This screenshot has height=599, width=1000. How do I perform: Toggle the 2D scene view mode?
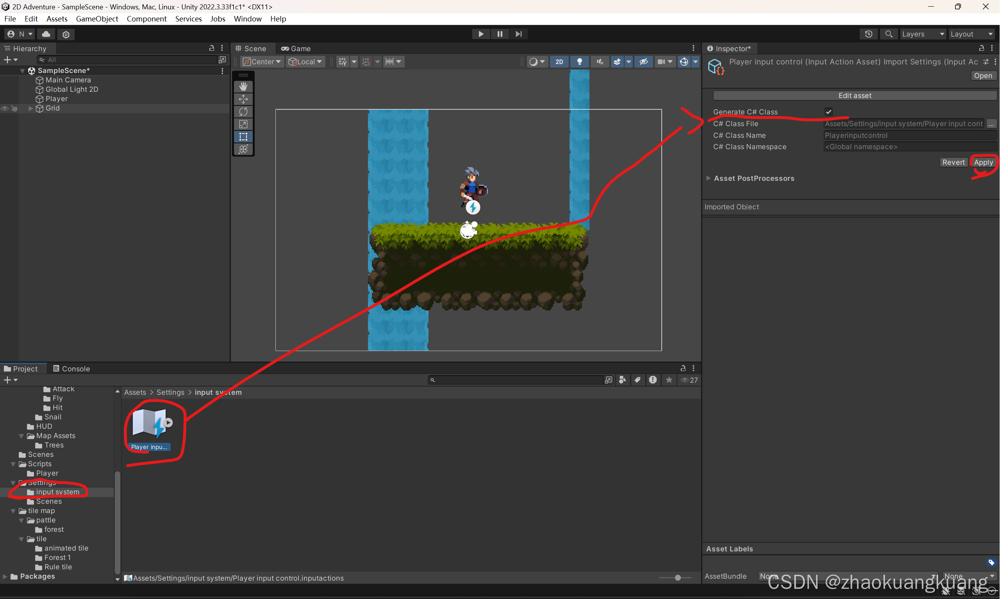559,62
